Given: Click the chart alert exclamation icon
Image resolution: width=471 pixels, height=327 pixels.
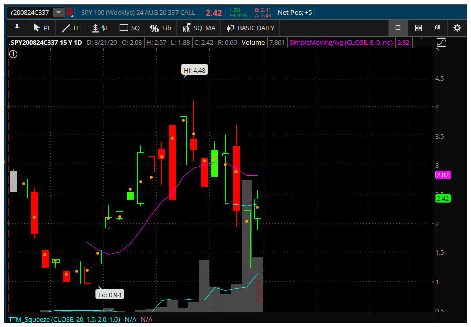Looking at the screenshot, I should (13, 54).
